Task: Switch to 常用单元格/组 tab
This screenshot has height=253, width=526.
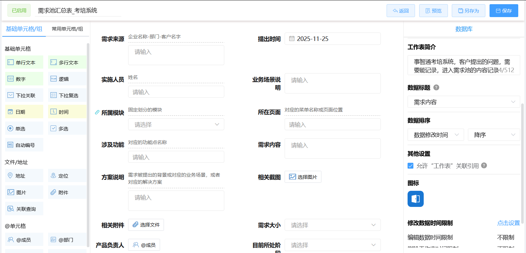Action: tap(67, 29)
